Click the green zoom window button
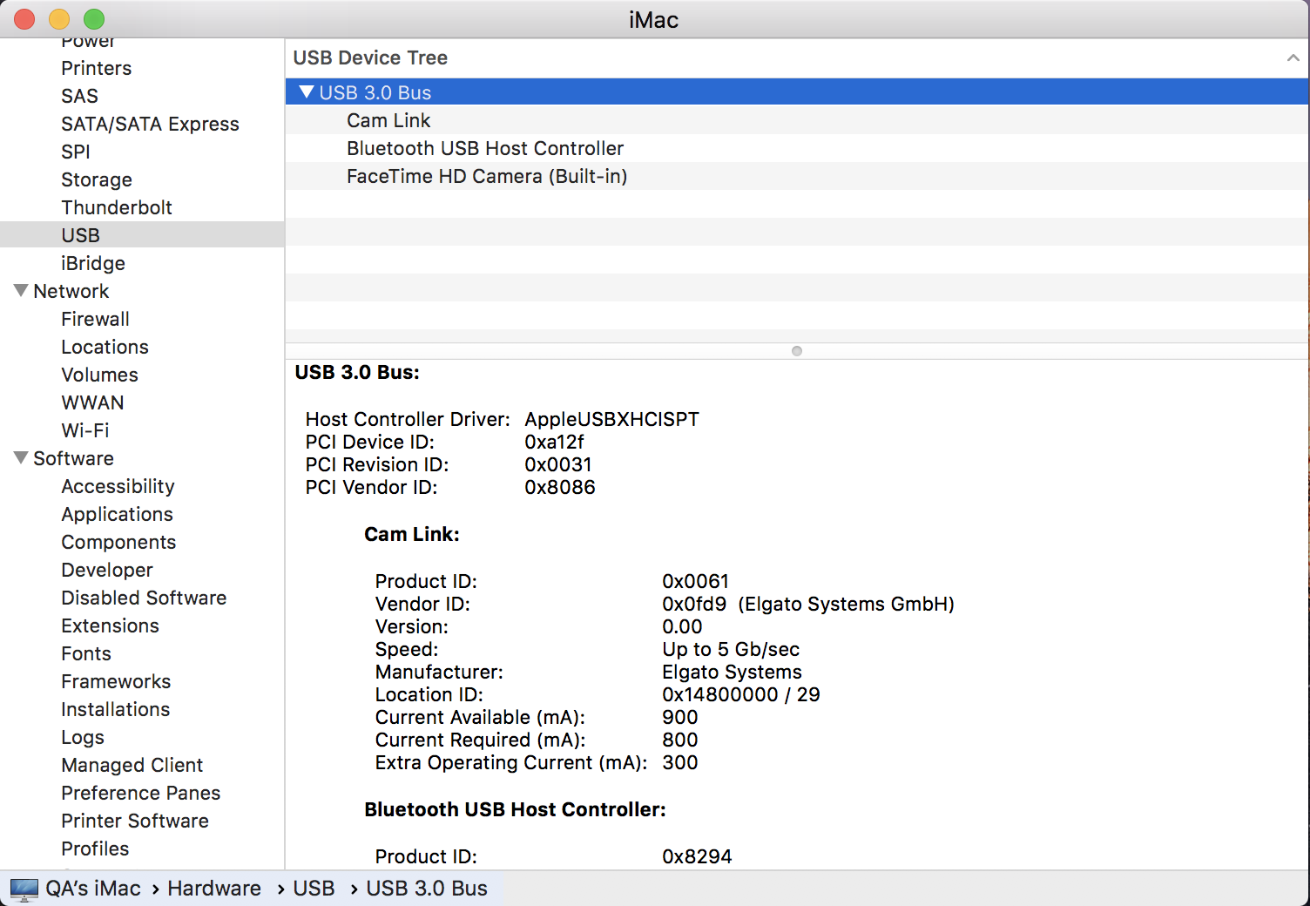The image size is (1310, 906). [x=94, y=19]
